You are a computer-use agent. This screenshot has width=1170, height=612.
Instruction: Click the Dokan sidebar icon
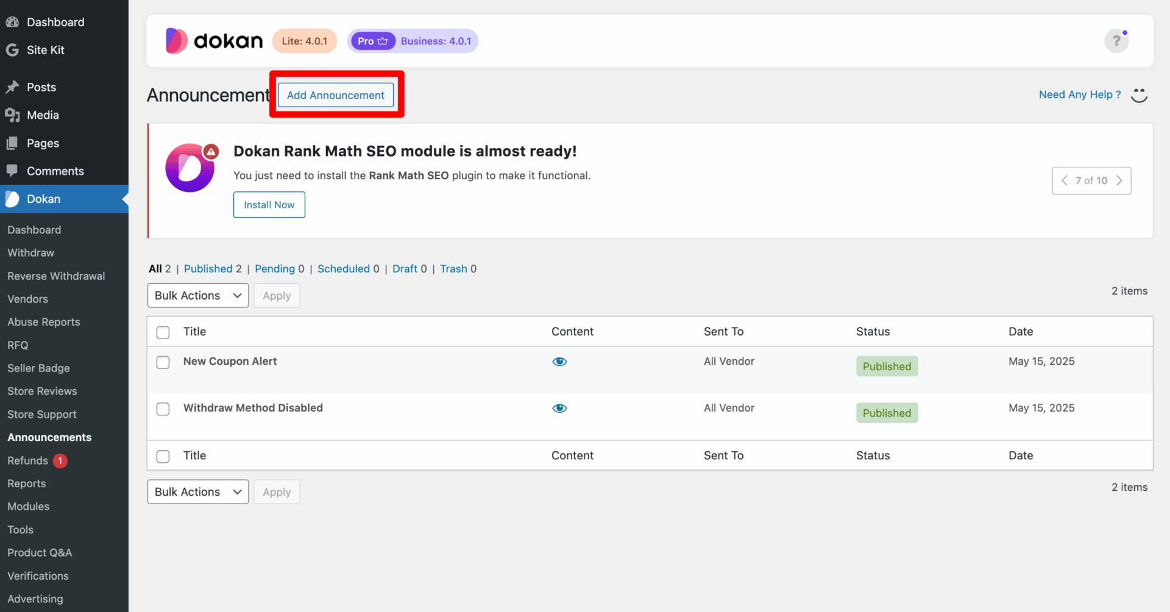(12, 199)
